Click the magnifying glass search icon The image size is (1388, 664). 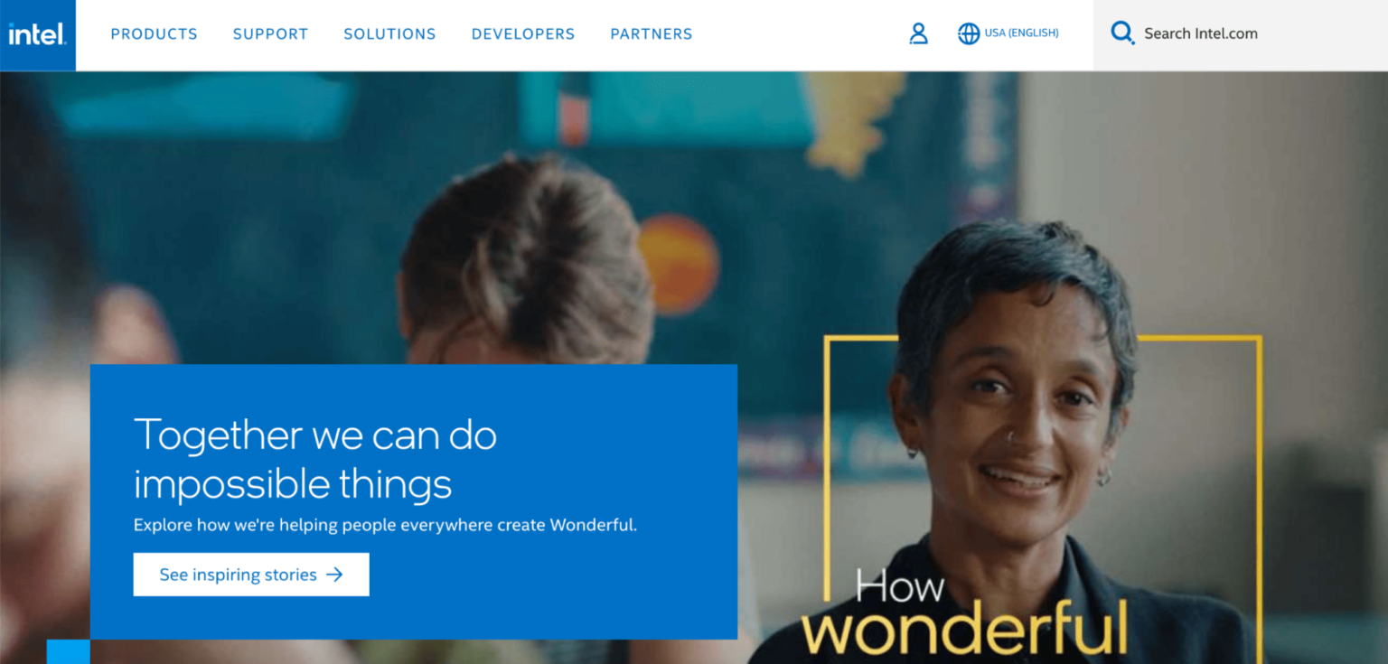click(1122, 33)
